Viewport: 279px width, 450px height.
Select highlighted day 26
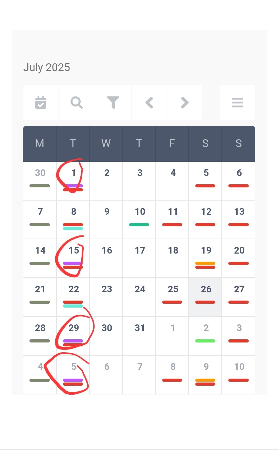coord(205,297)
